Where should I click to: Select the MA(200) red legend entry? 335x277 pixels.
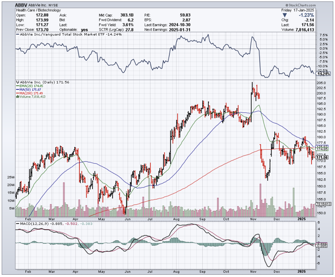click(x=28, y=93)
